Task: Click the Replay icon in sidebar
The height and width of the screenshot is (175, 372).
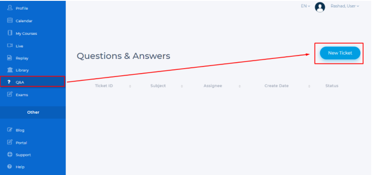Action: pos(10,58)
